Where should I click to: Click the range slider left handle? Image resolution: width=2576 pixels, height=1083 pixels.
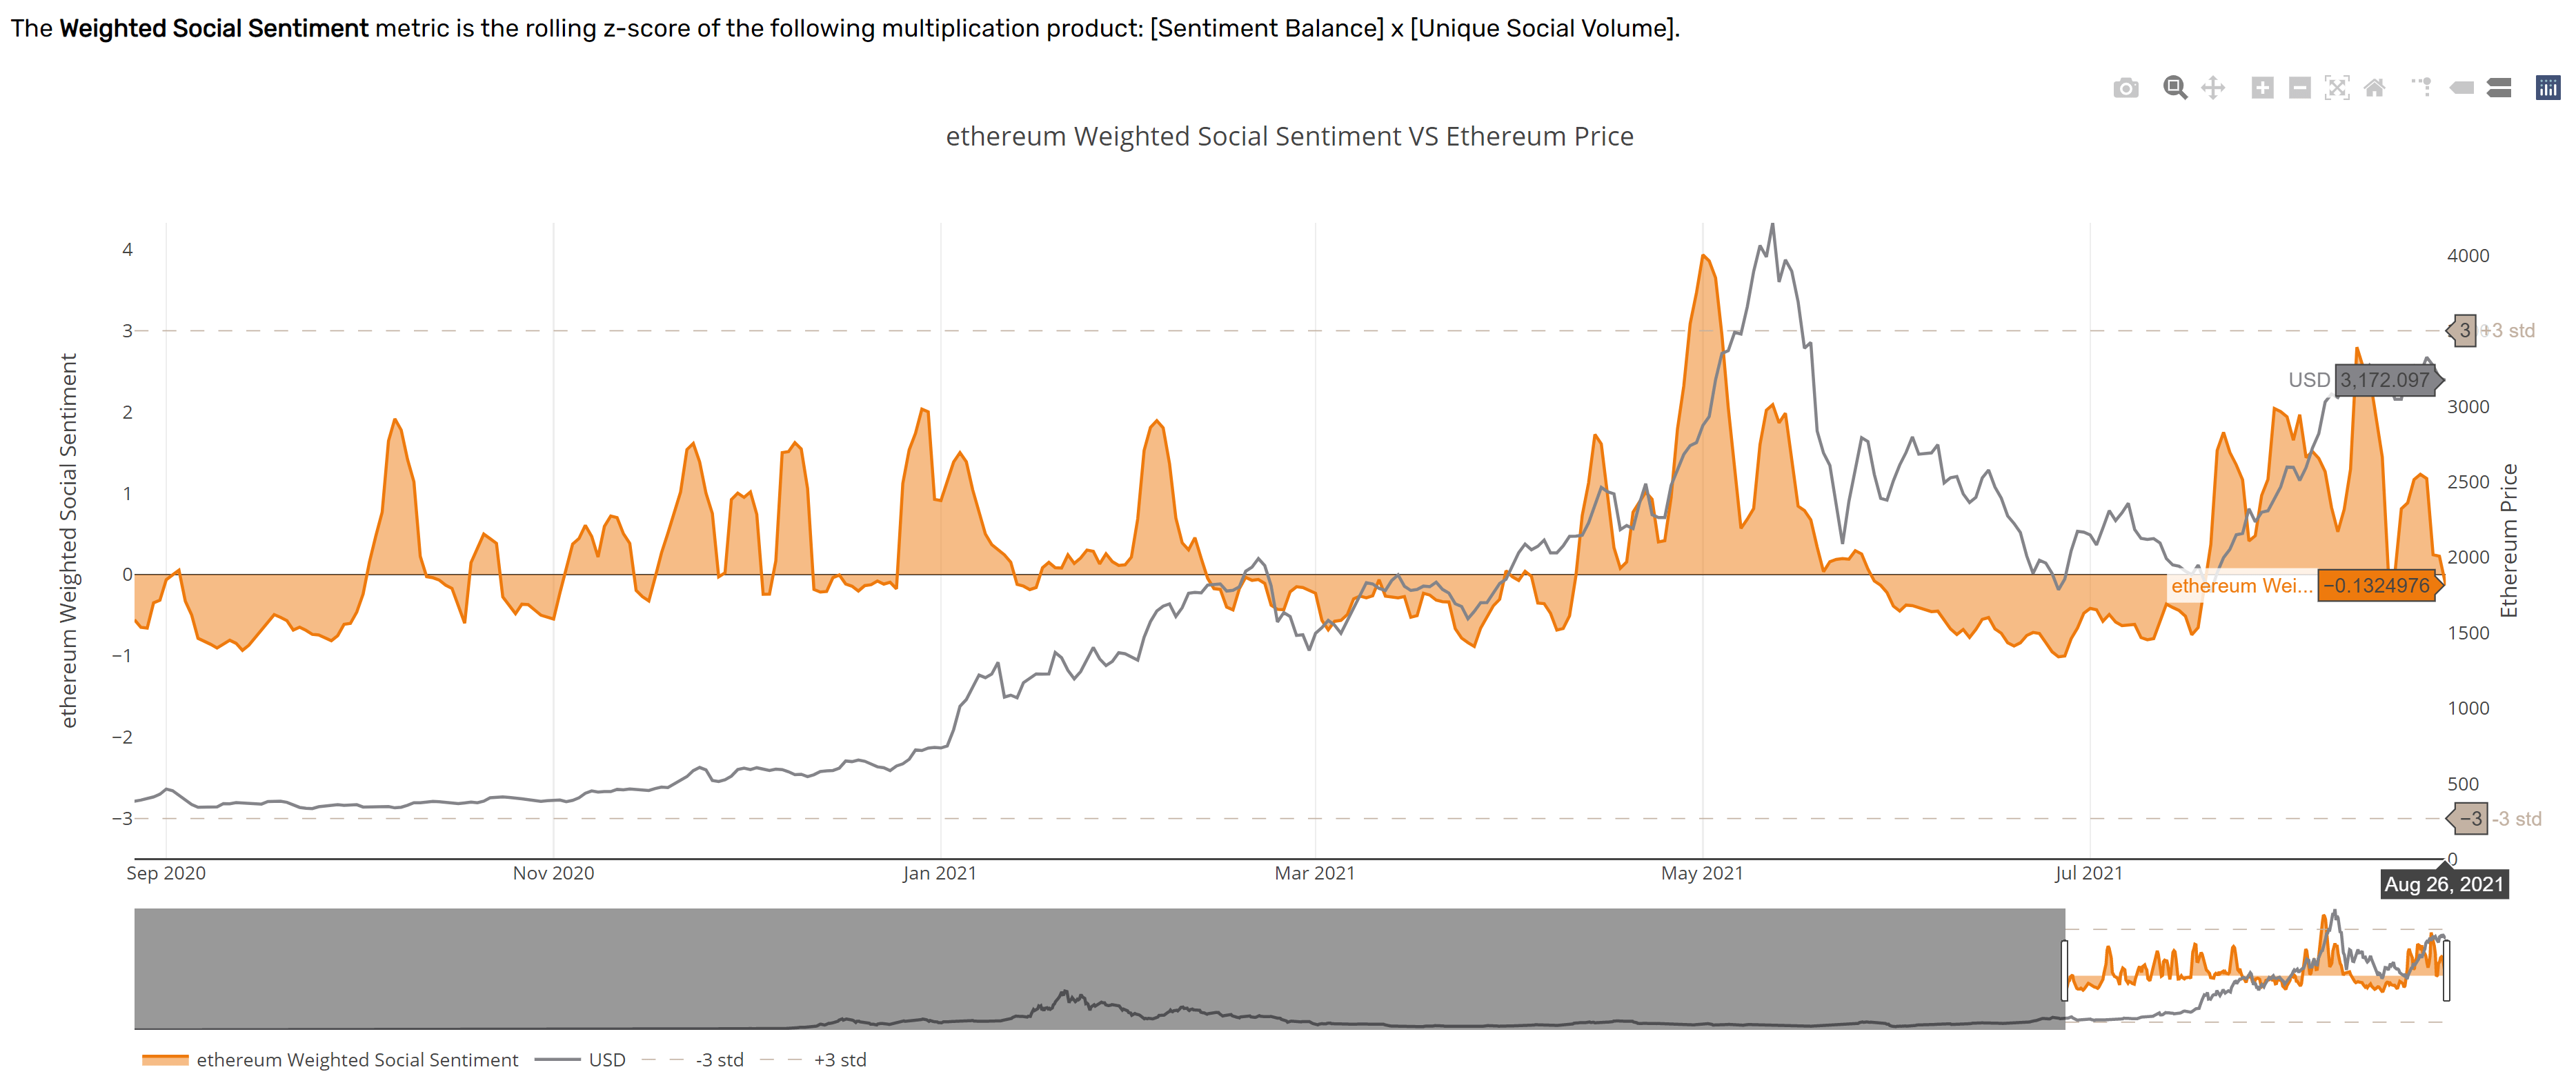(x=2065, y=970)
